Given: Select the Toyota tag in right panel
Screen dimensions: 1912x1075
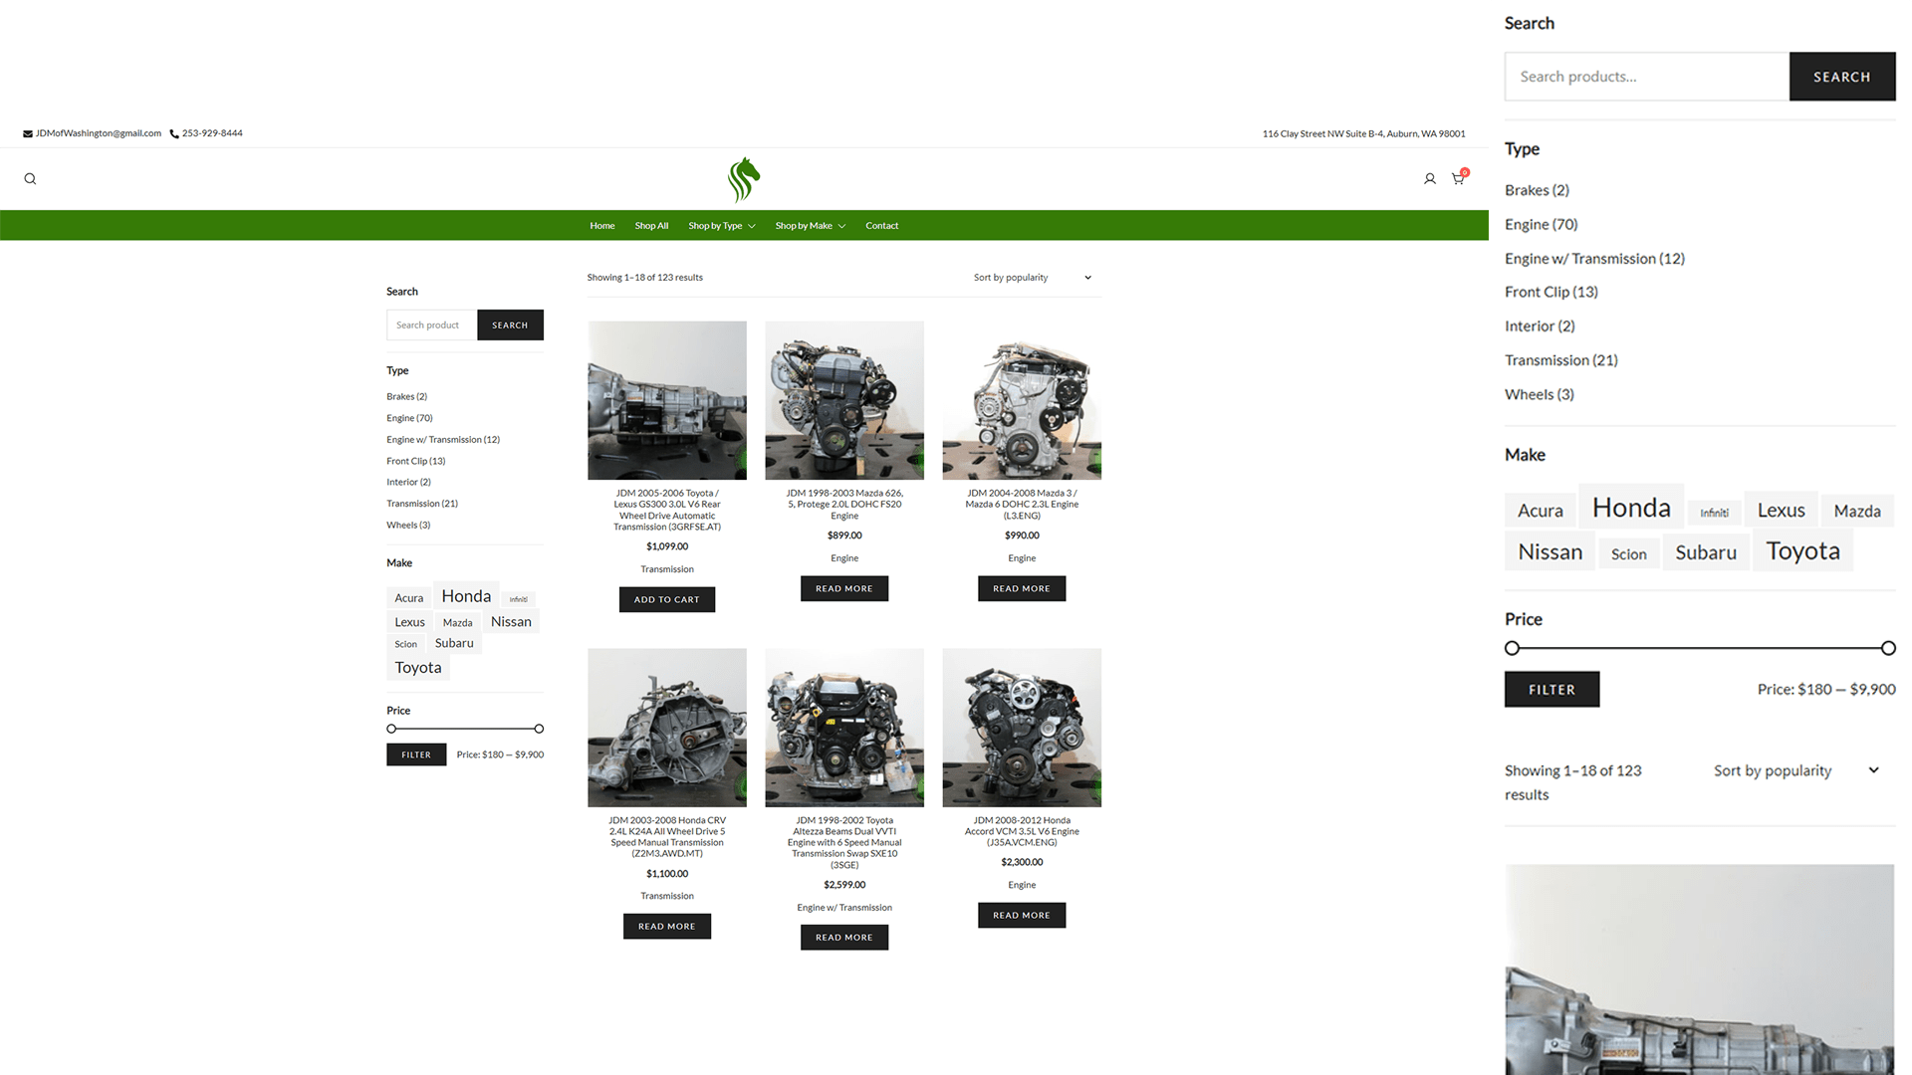Looking at the screenshot, I should tap(1802, 551).
